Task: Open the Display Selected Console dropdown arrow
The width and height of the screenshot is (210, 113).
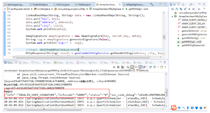Action: pyautogui.click(x=158, y=67)
